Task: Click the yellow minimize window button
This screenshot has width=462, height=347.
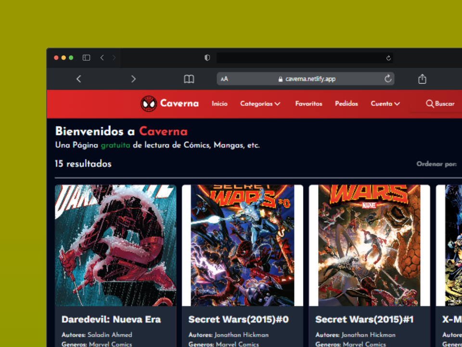Action: (64, 58)
